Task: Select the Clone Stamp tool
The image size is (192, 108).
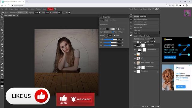Action: click(2, 44)
